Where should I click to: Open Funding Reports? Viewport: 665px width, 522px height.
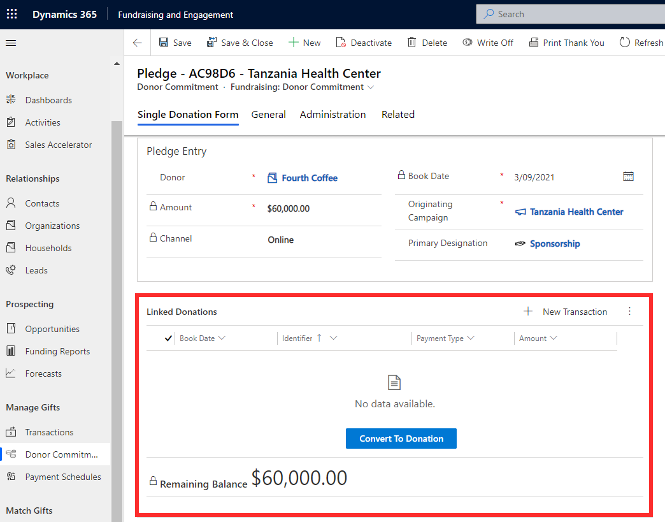coord(57,351)
